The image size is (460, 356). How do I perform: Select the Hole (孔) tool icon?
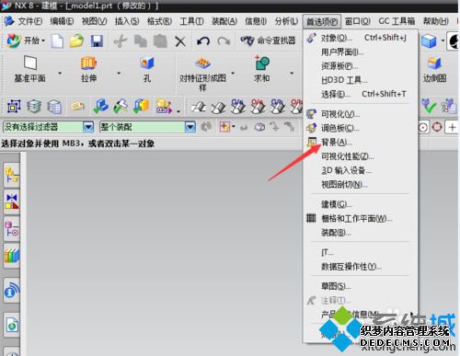tap(147, 63)
